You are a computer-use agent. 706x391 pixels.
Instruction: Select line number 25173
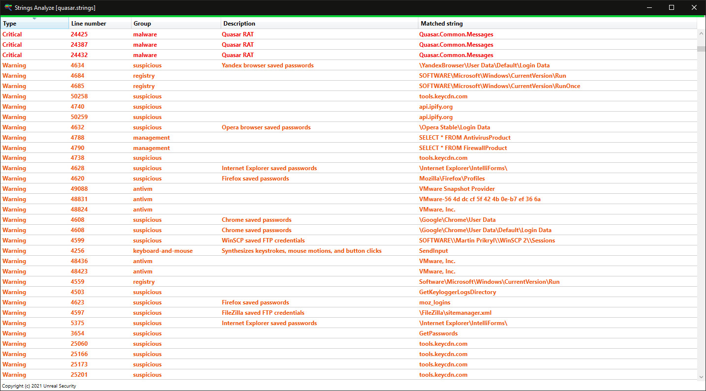click(x=79, y=364)
